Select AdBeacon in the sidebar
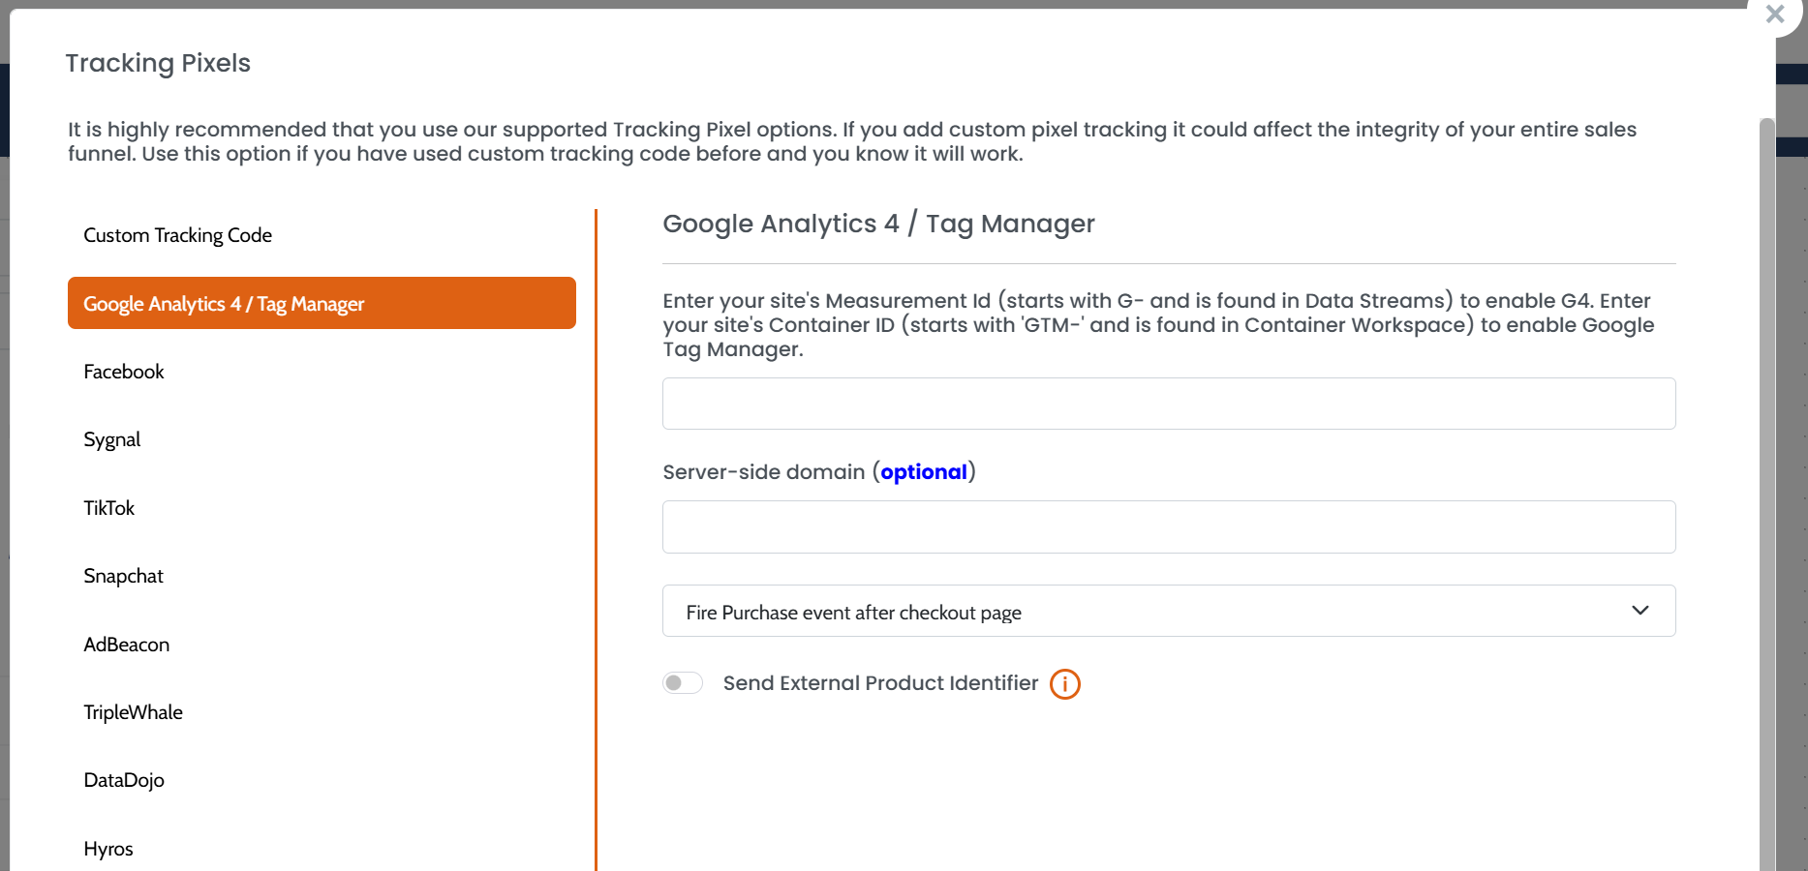 (127, 645)
